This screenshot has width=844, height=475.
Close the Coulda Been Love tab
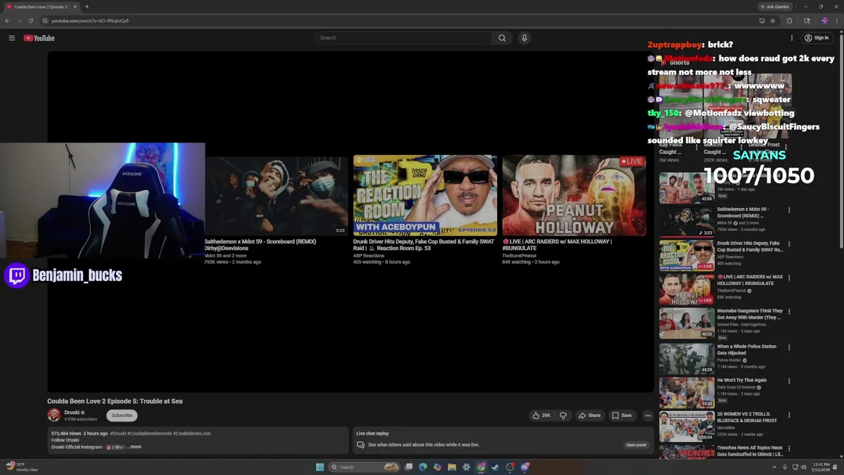[75, 7]
